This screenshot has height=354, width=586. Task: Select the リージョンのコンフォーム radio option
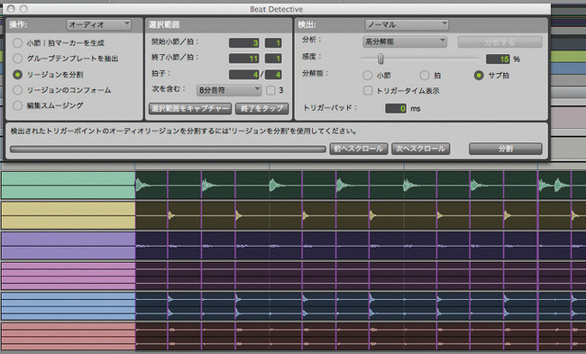point(17,90)
